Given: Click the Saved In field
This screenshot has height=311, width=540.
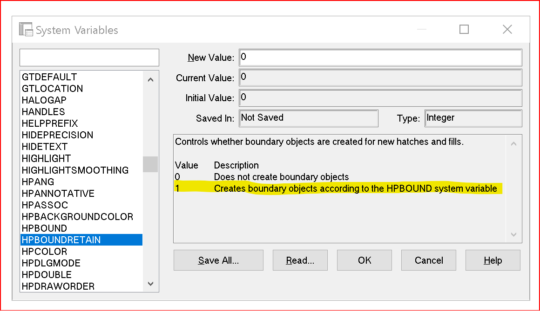Looking at the screenshot, I should (309, 118).
